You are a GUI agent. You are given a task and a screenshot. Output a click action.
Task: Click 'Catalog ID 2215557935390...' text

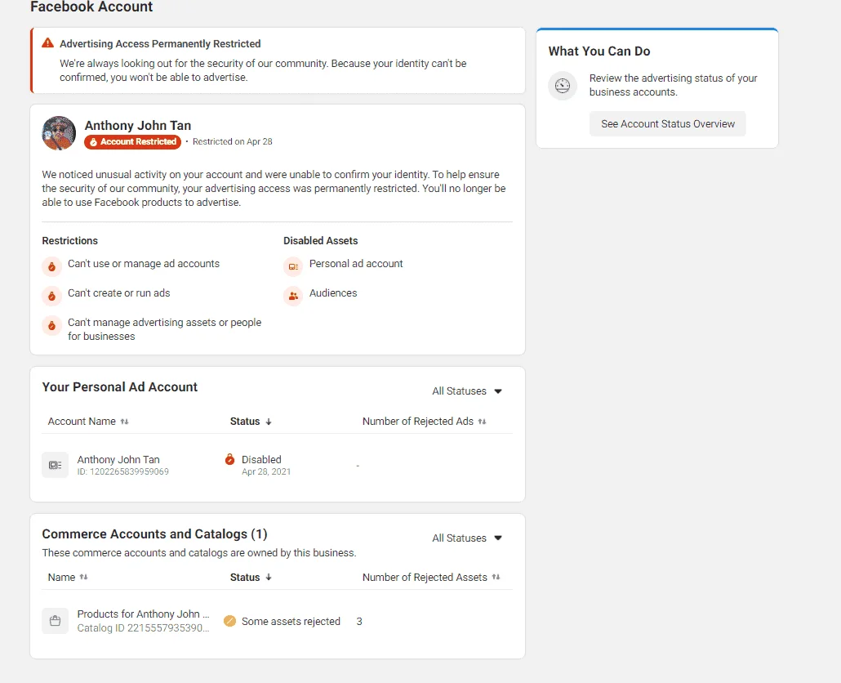(143, 627)
